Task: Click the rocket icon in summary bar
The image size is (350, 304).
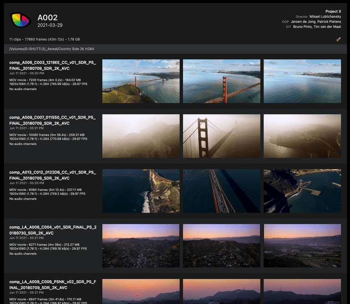Action: click(x=338, y=39)
